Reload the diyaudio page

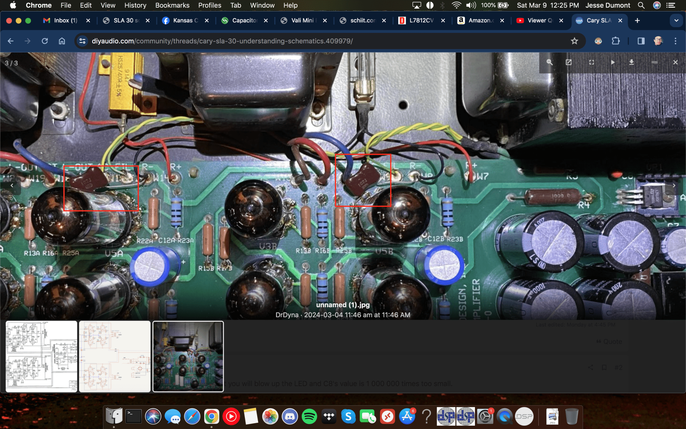(x=45, y=41)
